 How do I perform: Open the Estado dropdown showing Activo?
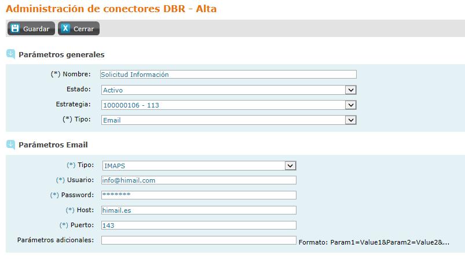point(229,90)
